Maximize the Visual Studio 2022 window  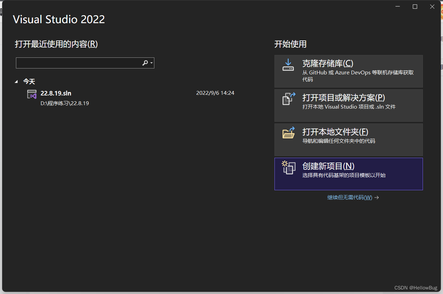tap(415, 7)
